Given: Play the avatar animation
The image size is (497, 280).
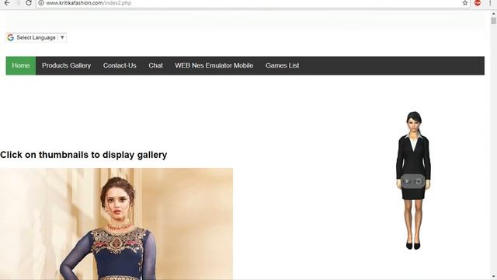Looking at the screenshot, I should point(407,181).
